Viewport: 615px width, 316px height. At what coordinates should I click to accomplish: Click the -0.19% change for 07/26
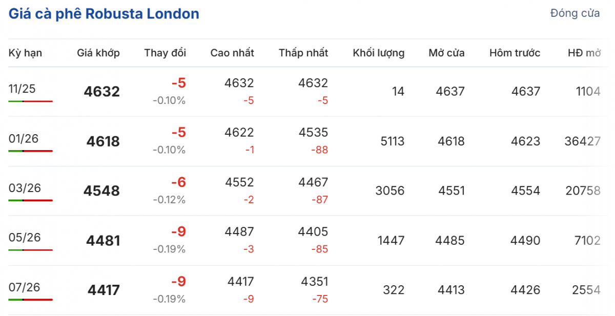(169, 299)
